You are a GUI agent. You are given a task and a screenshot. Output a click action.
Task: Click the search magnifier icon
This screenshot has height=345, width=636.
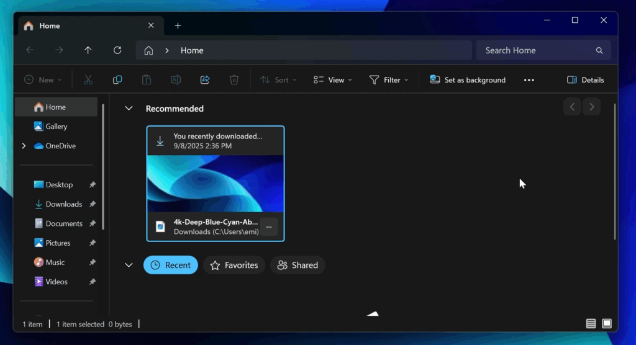[x=599, y=50]
